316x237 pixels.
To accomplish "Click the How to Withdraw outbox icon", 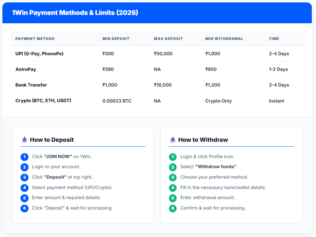I will [x=173, y=140].
